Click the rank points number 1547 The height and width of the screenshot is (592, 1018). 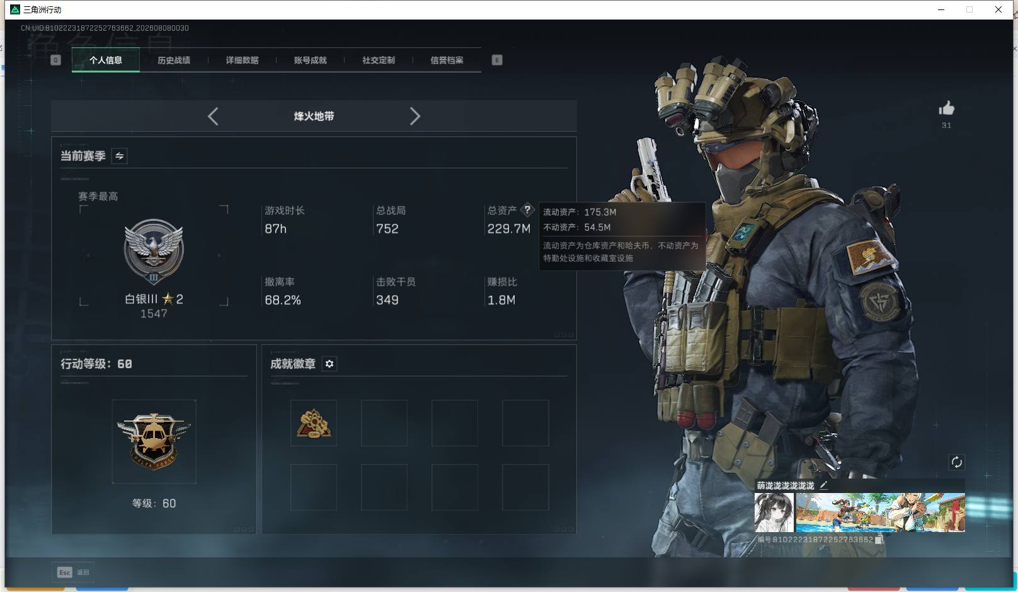pos(154,314)
